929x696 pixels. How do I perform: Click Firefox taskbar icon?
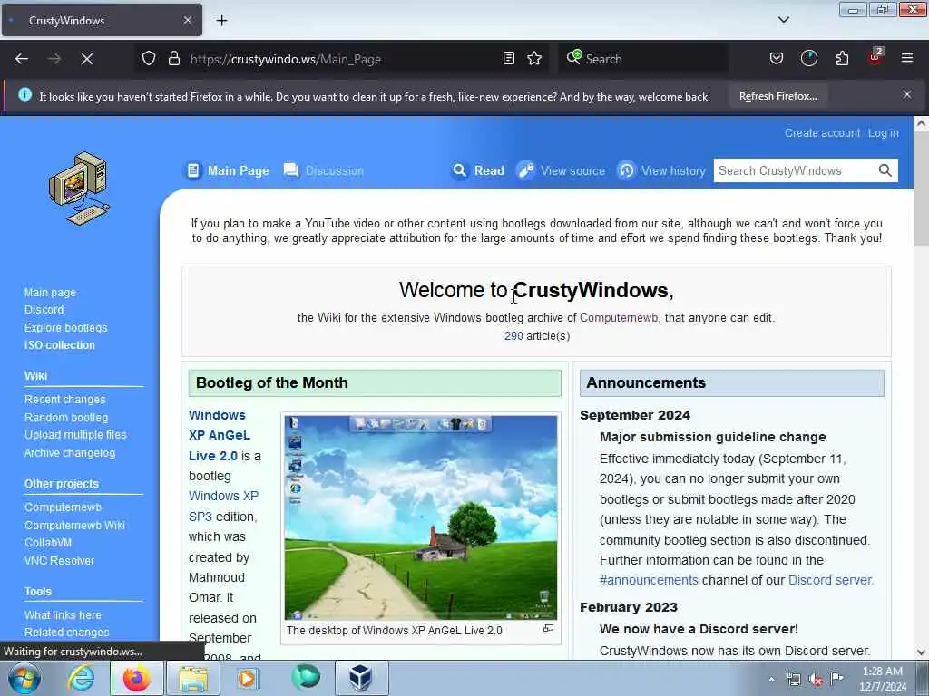tap(136, 678)
